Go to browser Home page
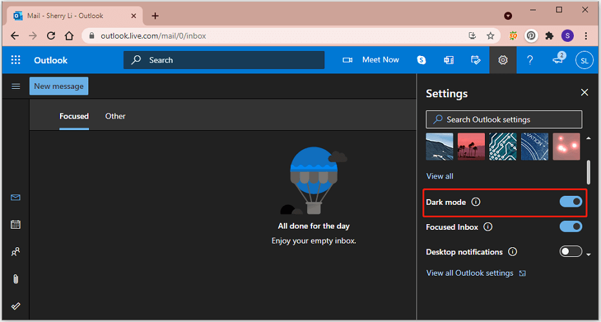 coord(69,35)
